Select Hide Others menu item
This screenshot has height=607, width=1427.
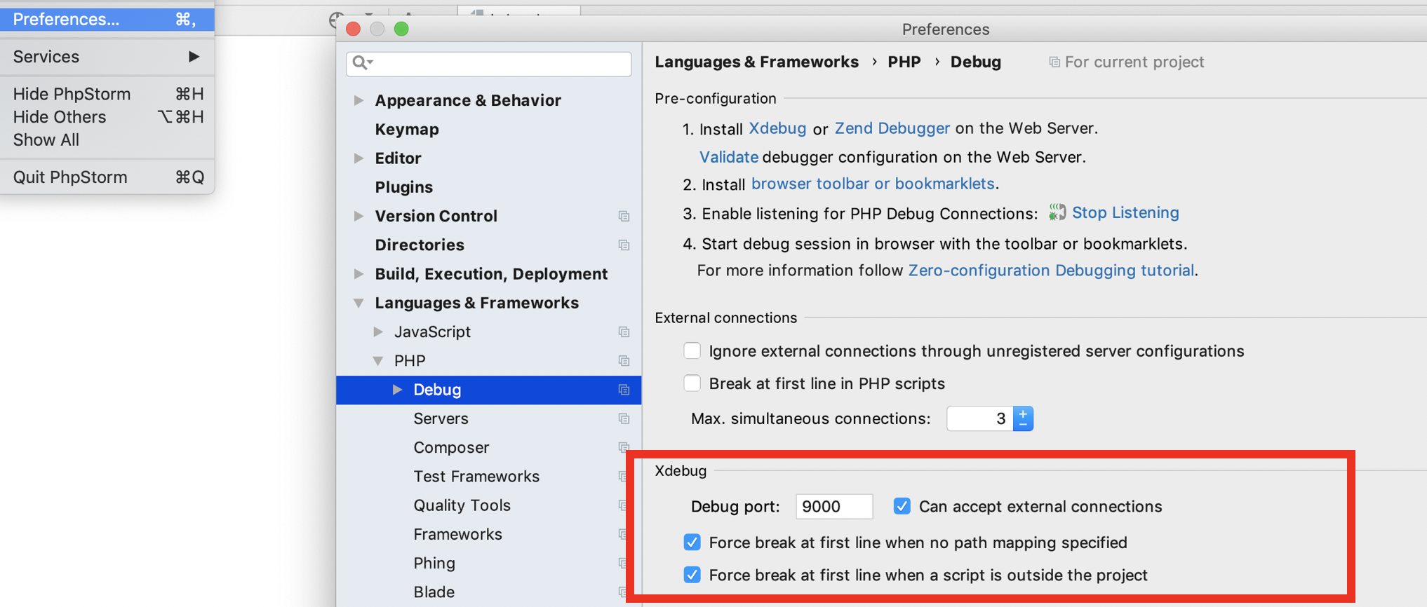107,117
